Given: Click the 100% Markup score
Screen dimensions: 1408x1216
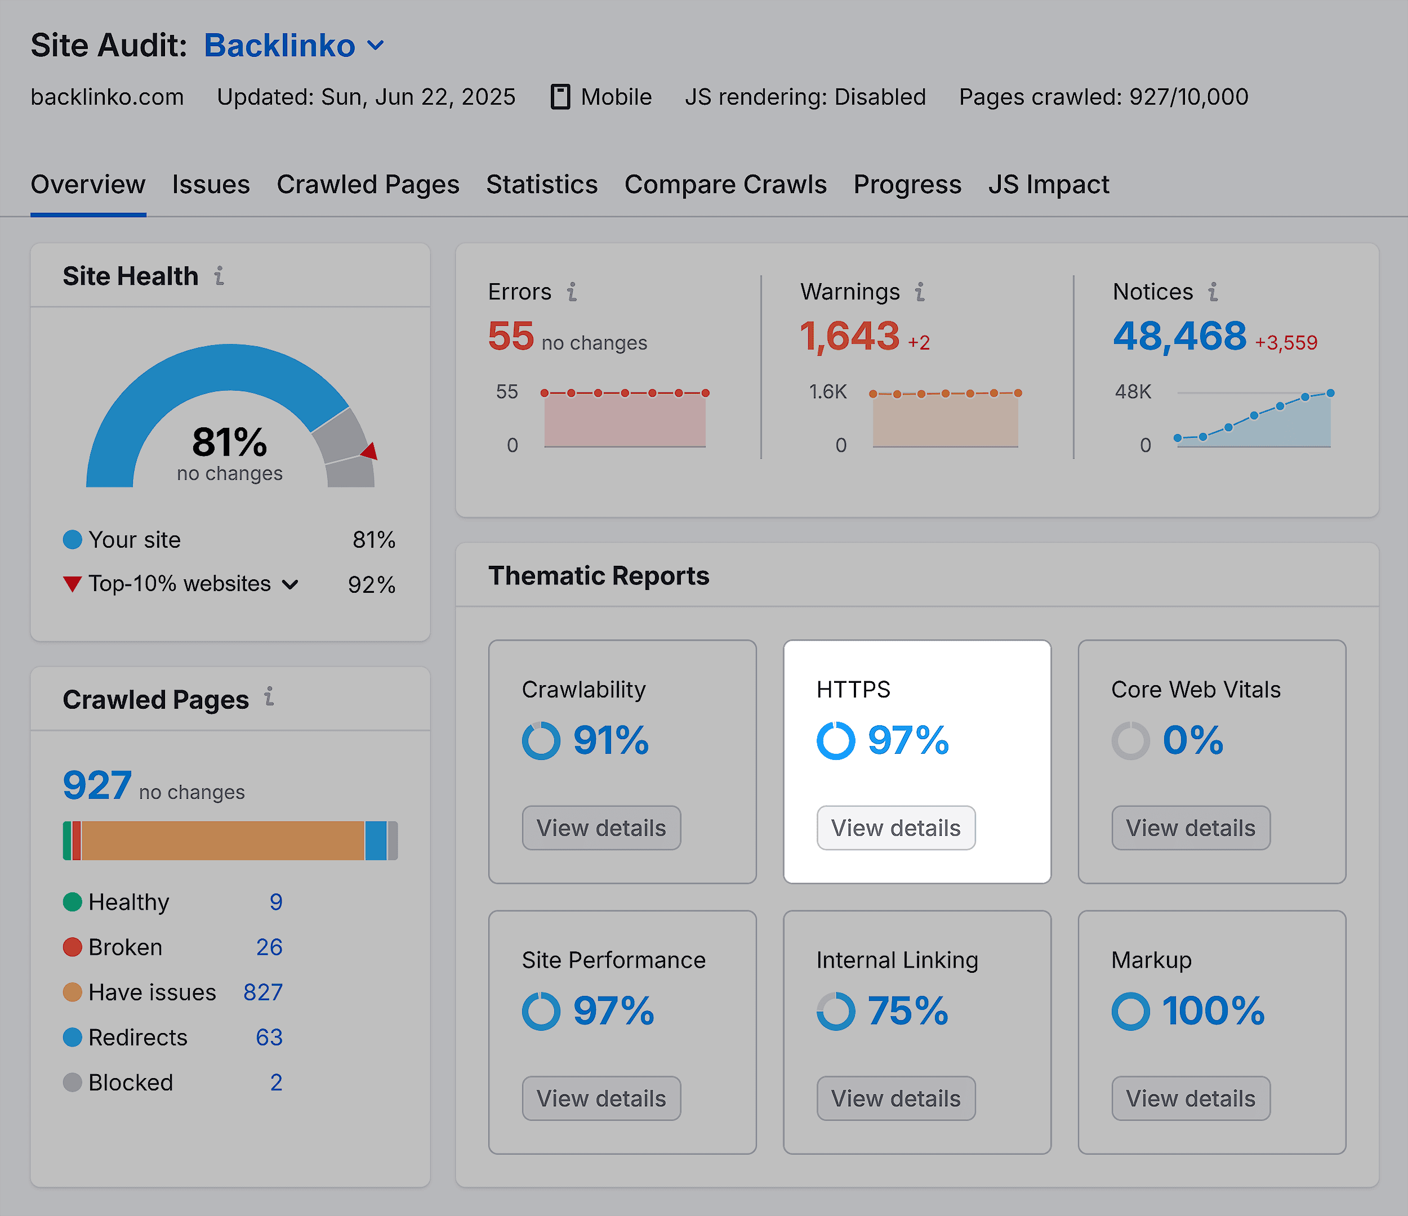Looking at the screenshot, I should point(1214,1011).
